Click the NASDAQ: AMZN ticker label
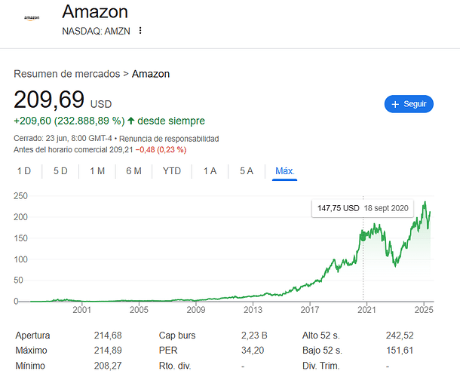The height and width of the screenshot is (377, 460). pyautogui.click(x=96, y=31)
